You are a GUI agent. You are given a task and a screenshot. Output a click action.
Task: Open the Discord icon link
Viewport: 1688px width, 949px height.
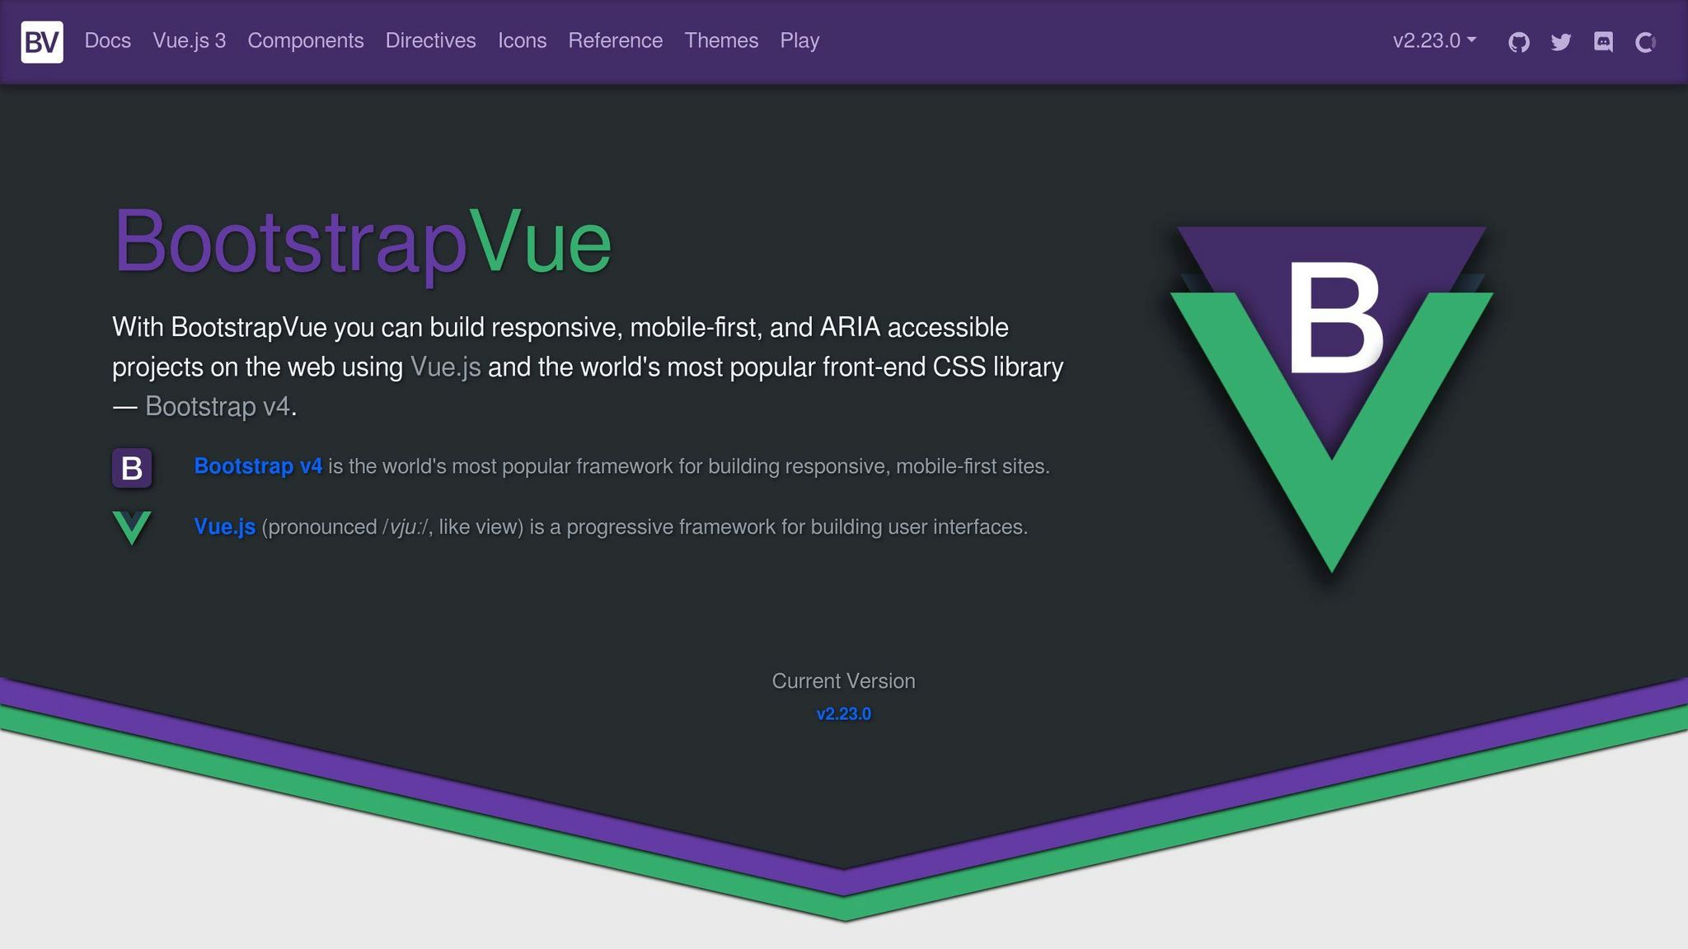(x=1603, y=41)
